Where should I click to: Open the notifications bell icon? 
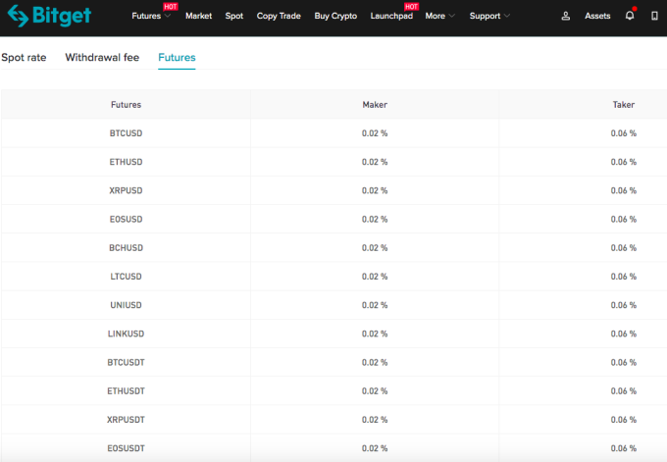(630, 16)
